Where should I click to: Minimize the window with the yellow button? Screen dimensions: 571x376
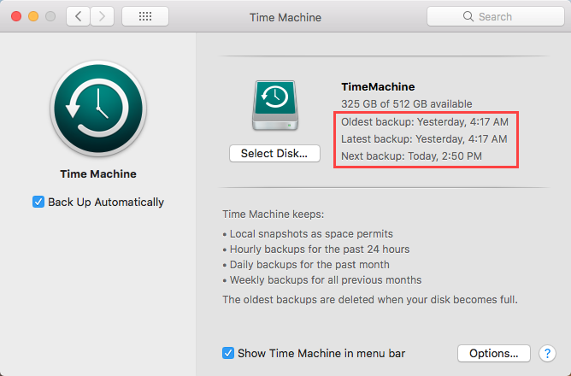click(33, 16)
